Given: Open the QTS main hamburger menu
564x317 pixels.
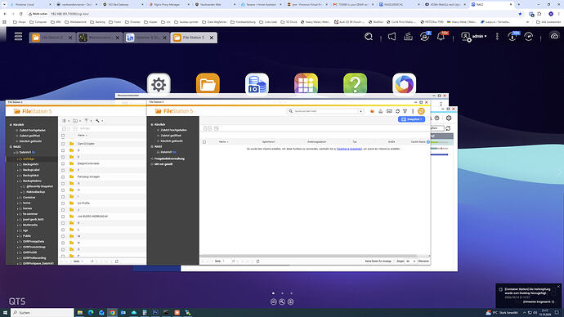Looking at the screenshot, I should [x=18, y=36].
